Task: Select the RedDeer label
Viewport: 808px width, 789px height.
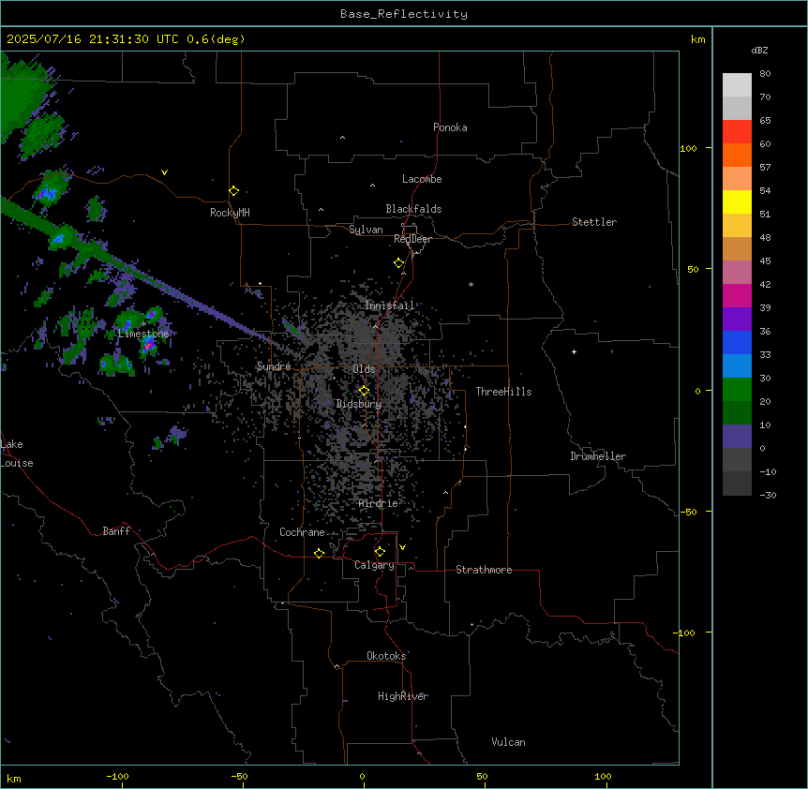Action: [412, 239]
